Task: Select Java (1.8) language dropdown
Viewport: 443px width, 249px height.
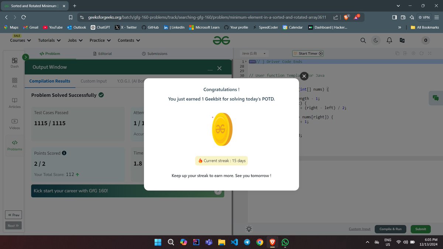Action: pos(254,53)
